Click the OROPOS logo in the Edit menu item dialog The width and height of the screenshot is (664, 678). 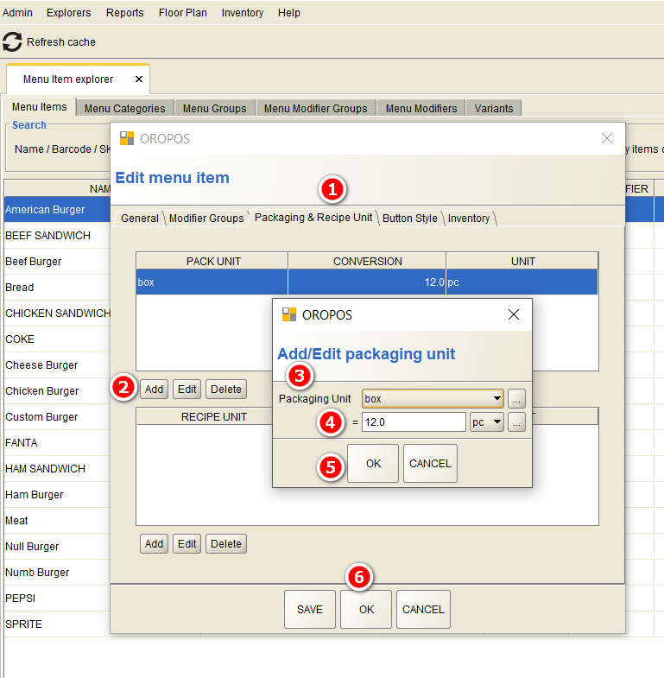click(127, 138)
